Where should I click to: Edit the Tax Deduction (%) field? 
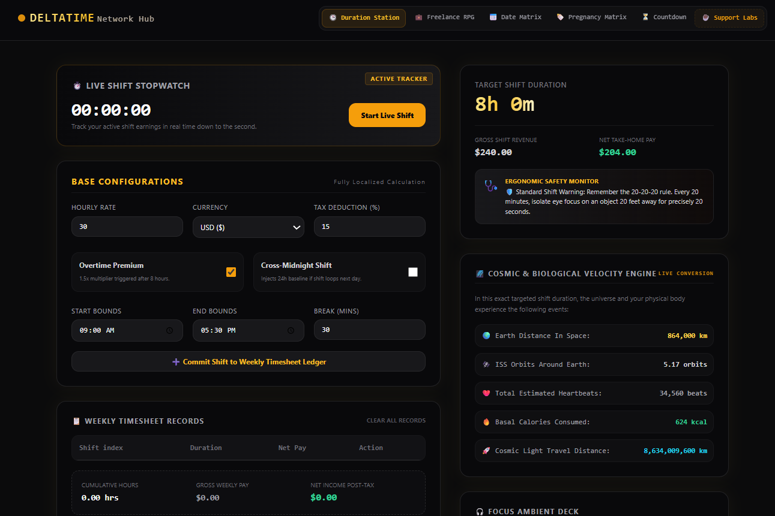(x=370, y=227)
